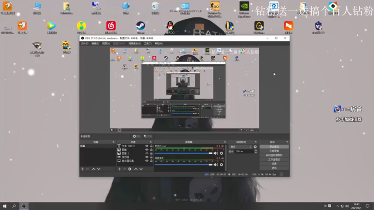Select the 场景 entry in the scenes list
374x210 pixels.
click(98, 146)
